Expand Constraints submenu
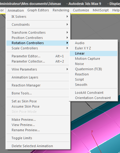 tap(38, 25)
